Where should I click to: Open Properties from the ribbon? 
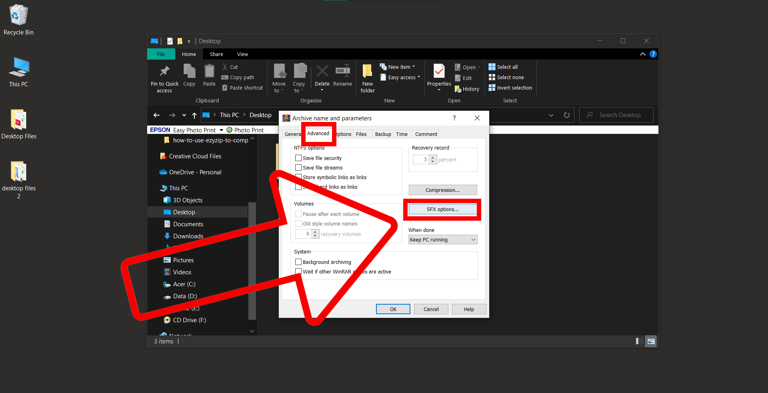click(x=438, y=76)
